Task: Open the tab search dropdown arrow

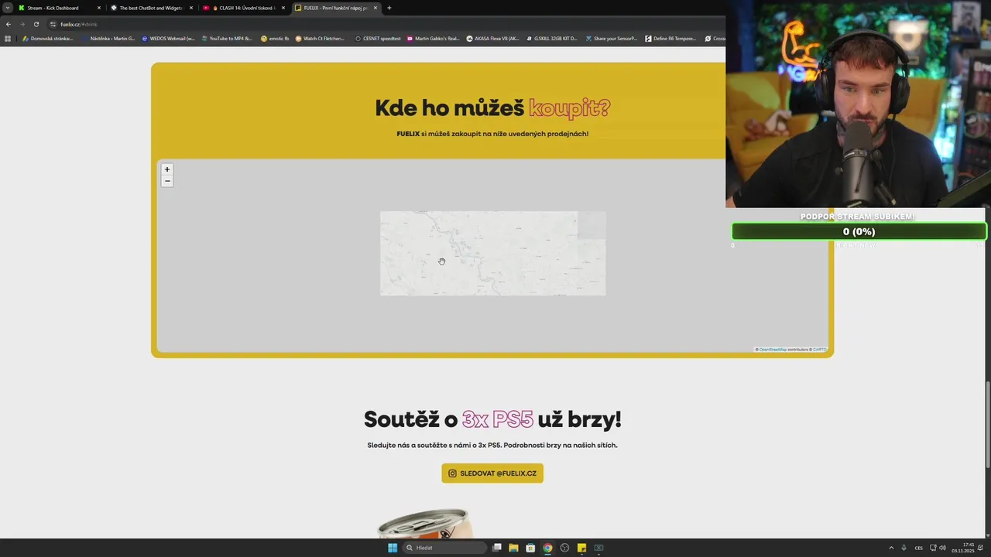Action: point(7,8)
